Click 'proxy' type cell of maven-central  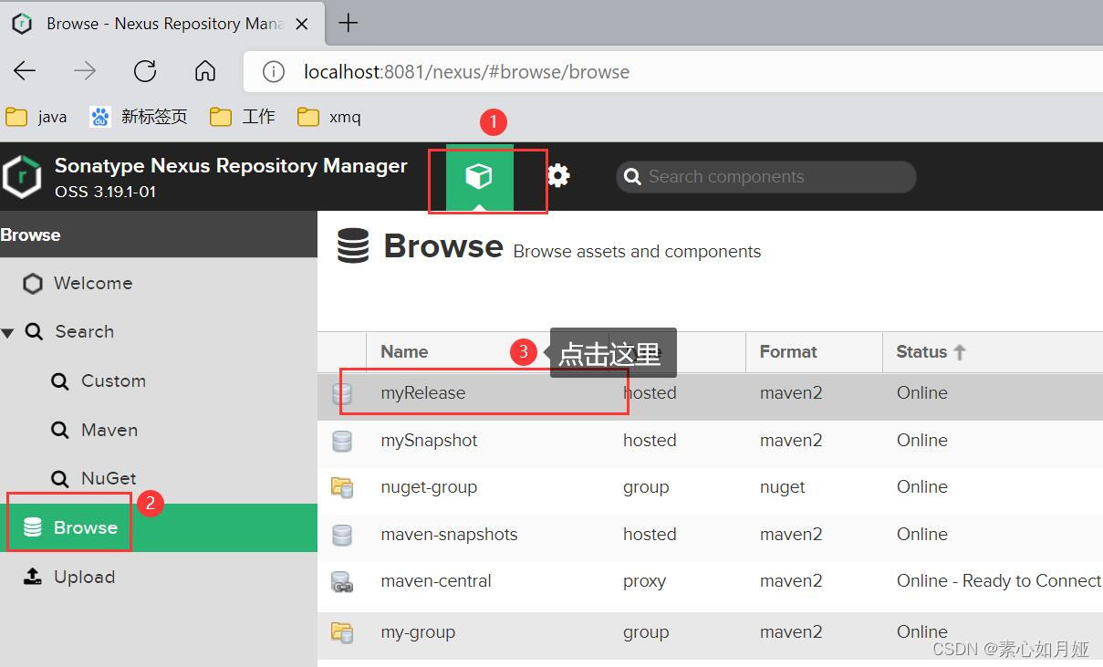[644, 581]
